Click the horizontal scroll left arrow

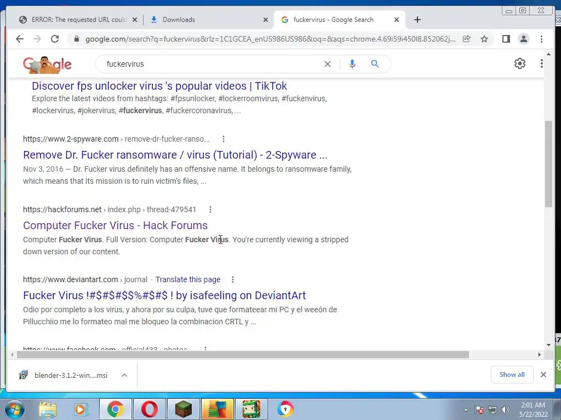pyautogui.click(x=12, y=354)
